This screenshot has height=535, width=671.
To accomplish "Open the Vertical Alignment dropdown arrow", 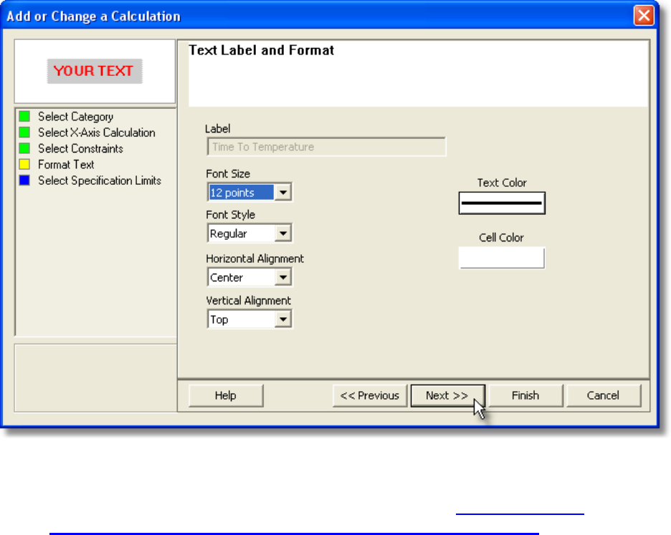I will [x=282, y=319].
